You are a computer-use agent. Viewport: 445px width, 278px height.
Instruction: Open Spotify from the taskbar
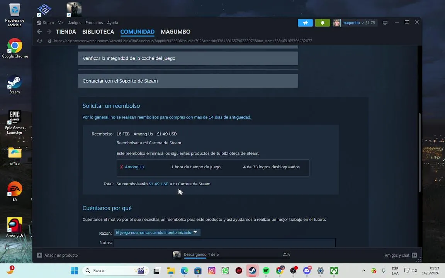coord(266,271)
